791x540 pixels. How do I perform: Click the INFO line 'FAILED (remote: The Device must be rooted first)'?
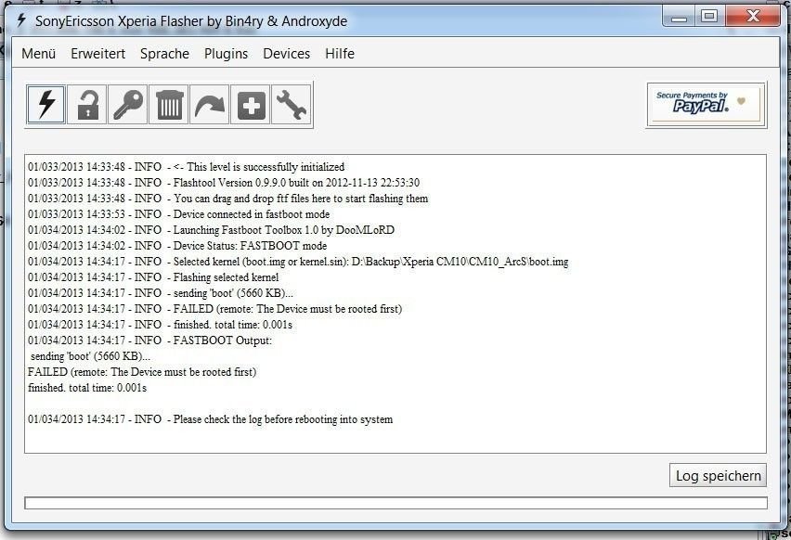pos(214,309)
